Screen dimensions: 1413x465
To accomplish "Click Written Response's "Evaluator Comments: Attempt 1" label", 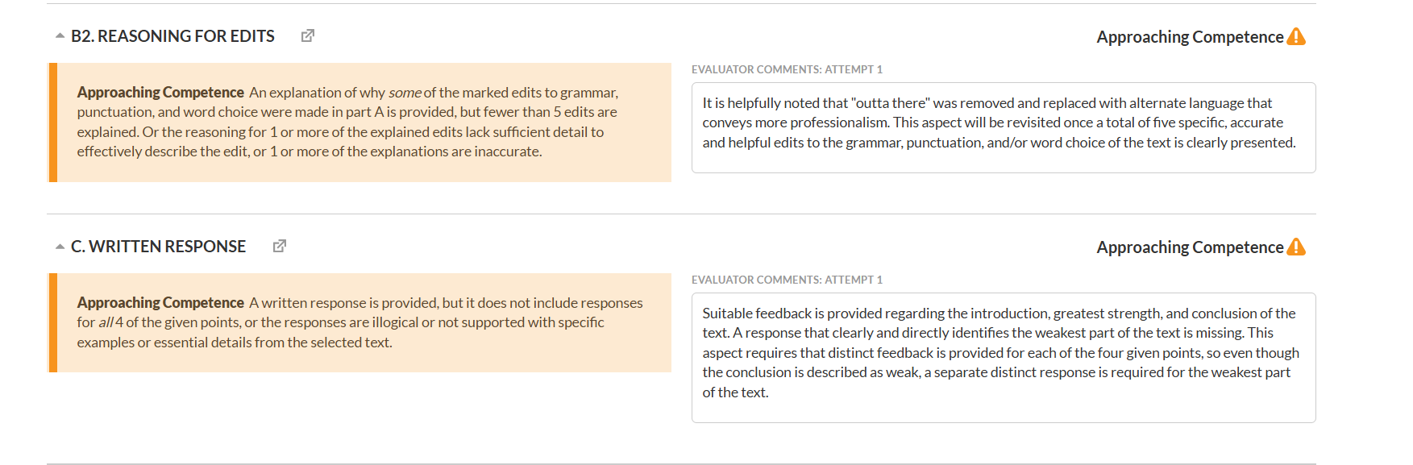I will click(787, 280).
